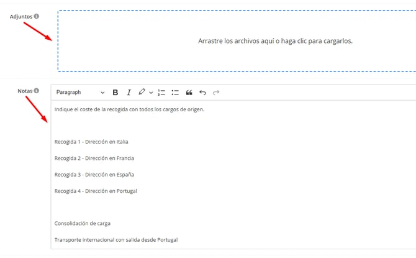Insert a block quote
The height and width of the screenshot is (258, 416).
click(189, 93)
